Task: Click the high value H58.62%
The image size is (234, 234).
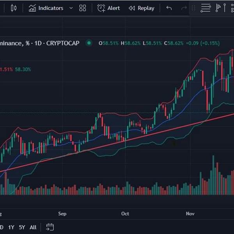Action: [x=131, y=43]
